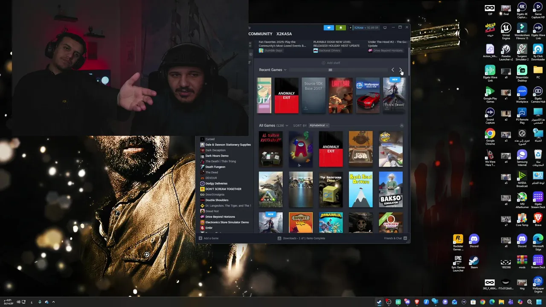Viewport: 546px width, 307px height.
Task: Go to next Recent Games page arrow
Action: [400, 70]
